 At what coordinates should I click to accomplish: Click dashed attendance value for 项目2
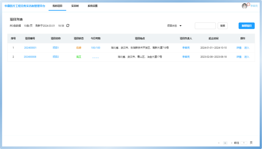[x=96, y=57]
